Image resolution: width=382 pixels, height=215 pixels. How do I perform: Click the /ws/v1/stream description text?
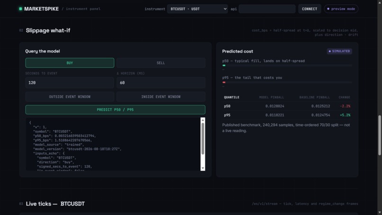coord(305,204)
